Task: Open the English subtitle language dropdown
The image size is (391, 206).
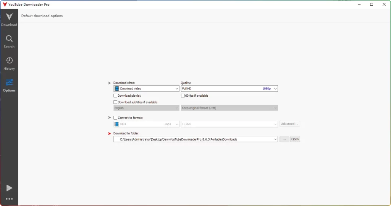Action: 146,108
